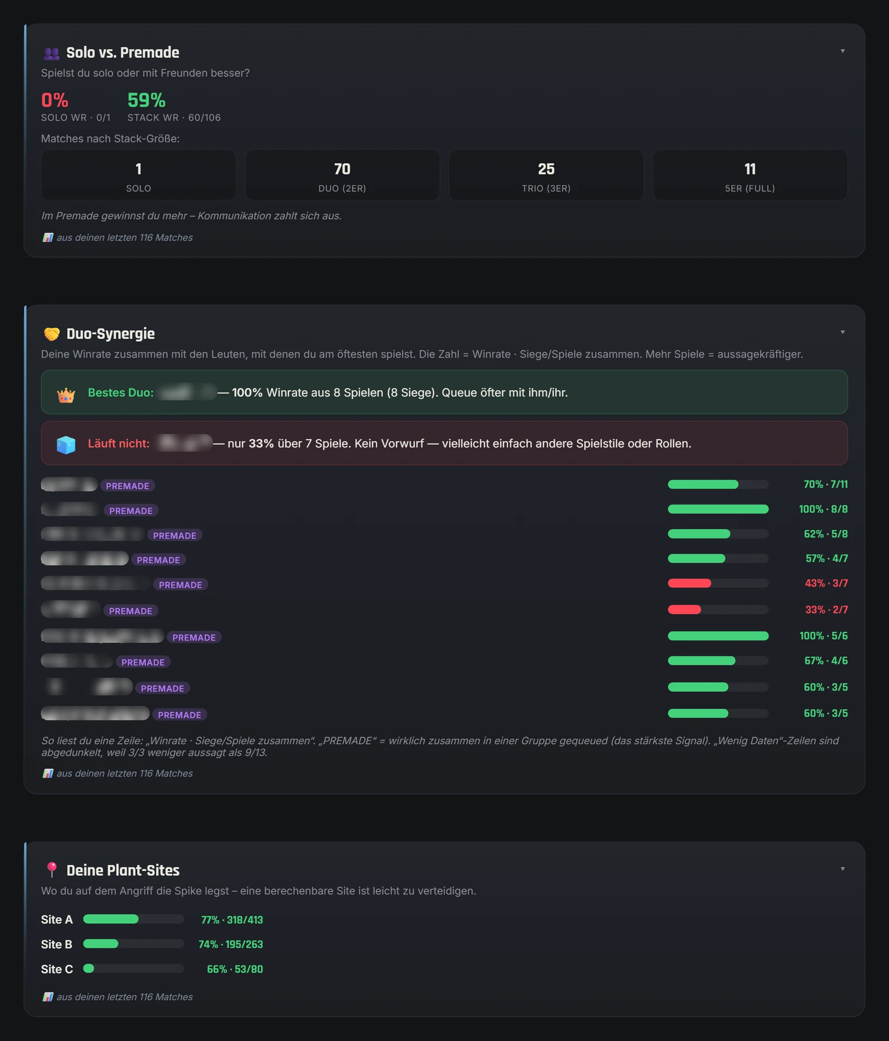Collapse the Duo-Synergie card arrow
The height and width of the screenshot is (1041, 889).
point(842,332)
